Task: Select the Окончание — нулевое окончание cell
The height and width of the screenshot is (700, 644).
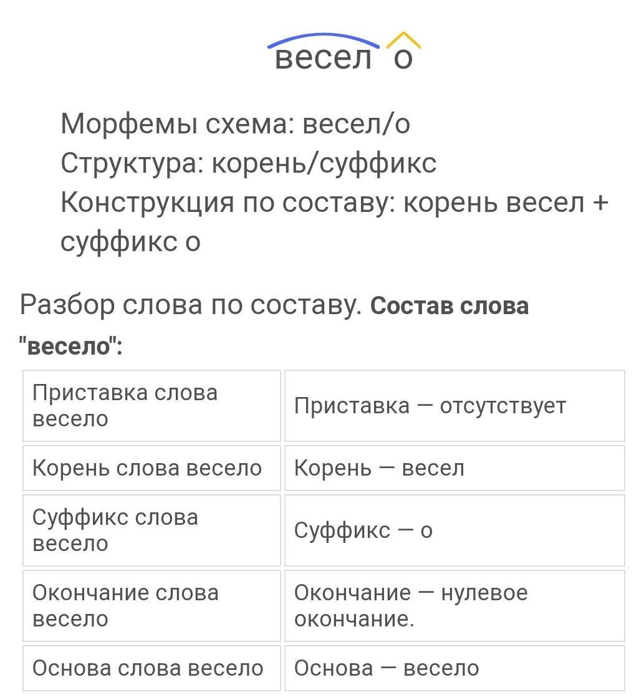Action: point(454,606)
